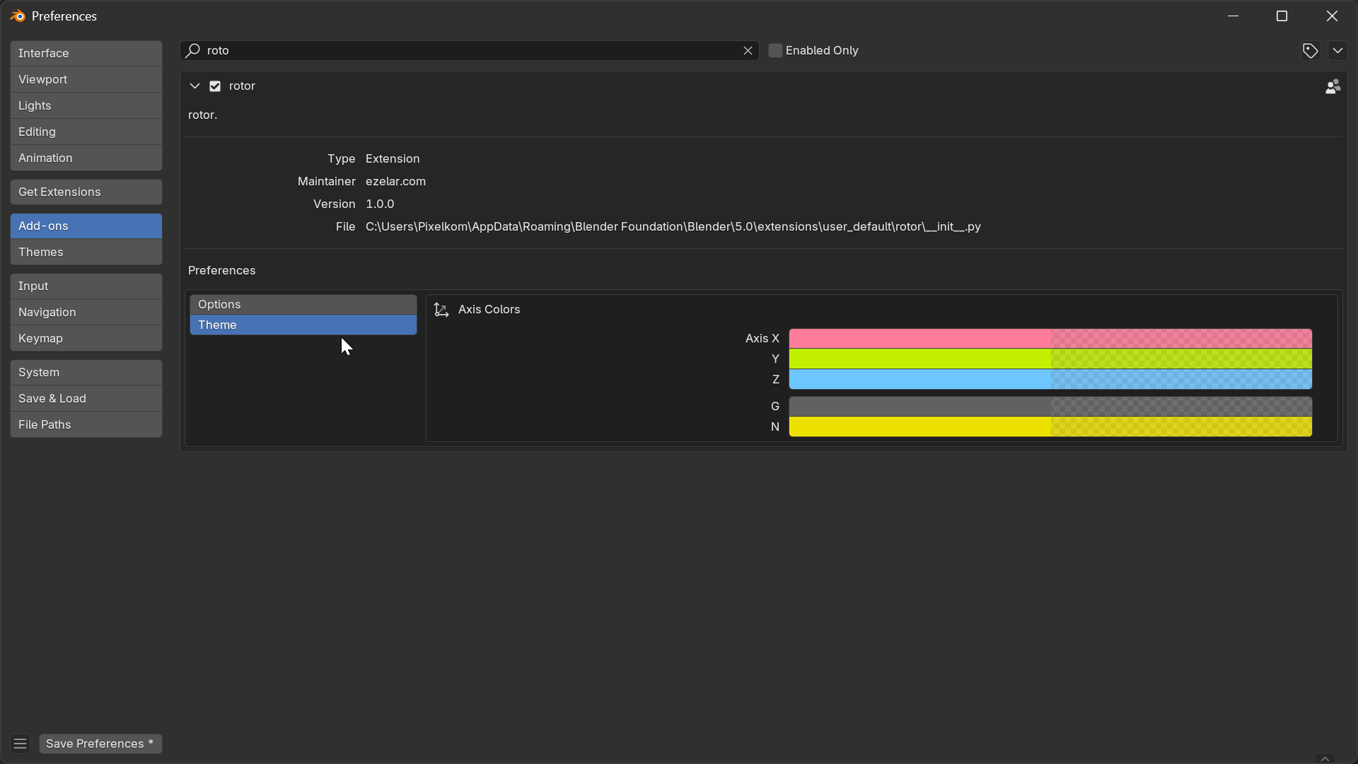Click the pink Axis X color swatch
Image resolution: width=1358 pixels, height=764 pixels.
click(1050, 338)
